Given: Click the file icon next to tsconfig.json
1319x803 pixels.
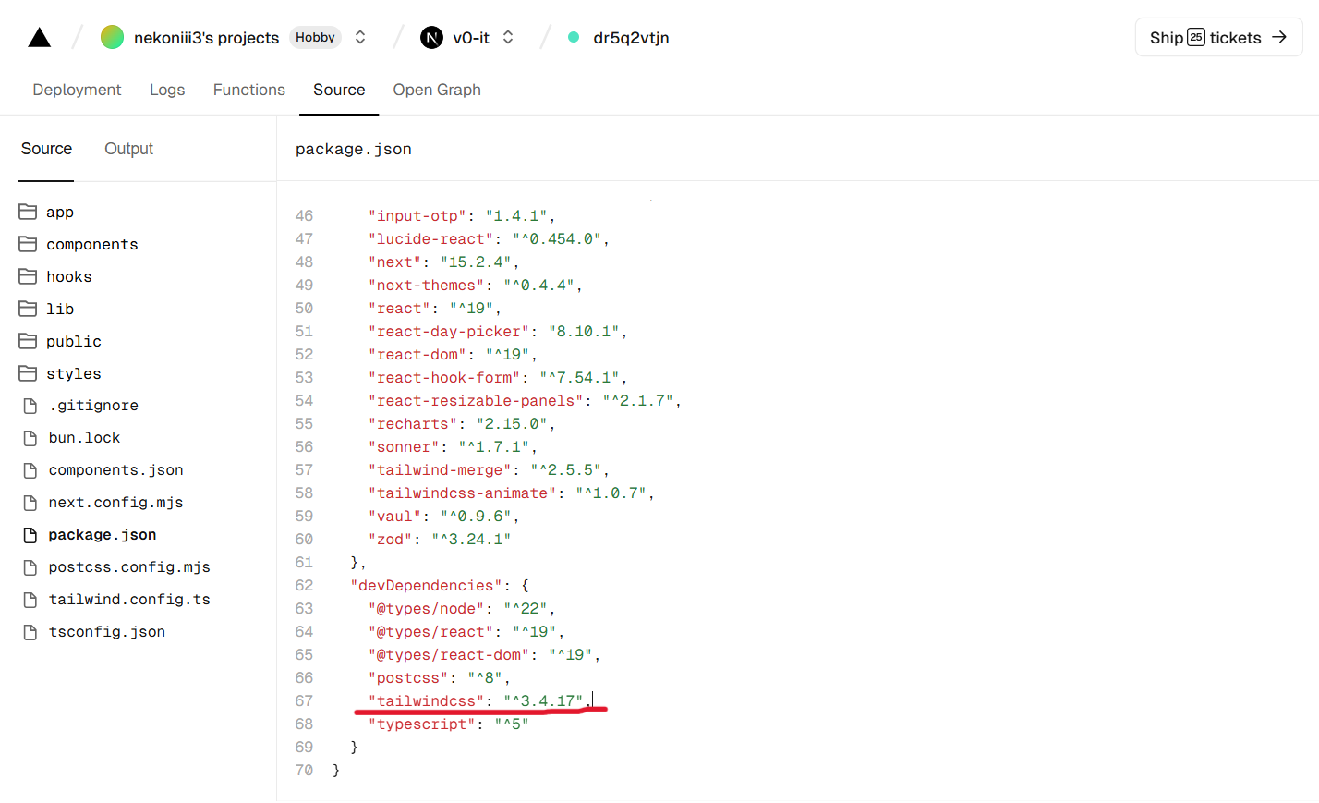Looking at the screenshot, I should (x=30, y=632).
